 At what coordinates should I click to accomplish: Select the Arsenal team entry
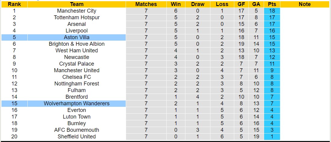click(x=77, y=24)
